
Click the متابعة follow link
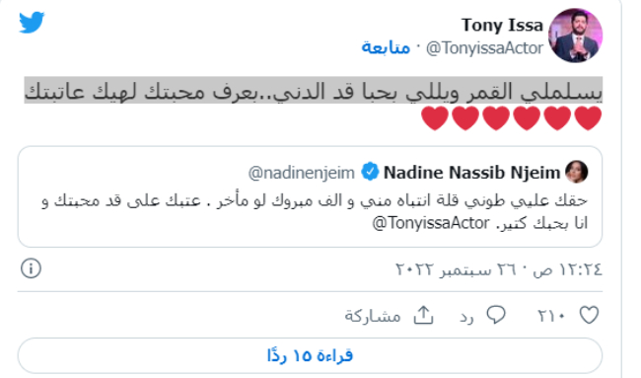click(x=386, y=47)
